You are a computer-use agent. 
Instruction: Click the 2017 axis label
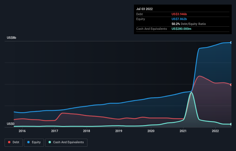[x=55, y=131]
